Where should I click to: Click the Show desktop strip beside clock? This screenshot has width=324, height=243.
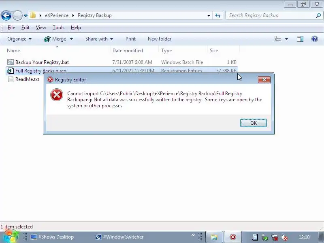pyautogui.click(x=321, y=237)
